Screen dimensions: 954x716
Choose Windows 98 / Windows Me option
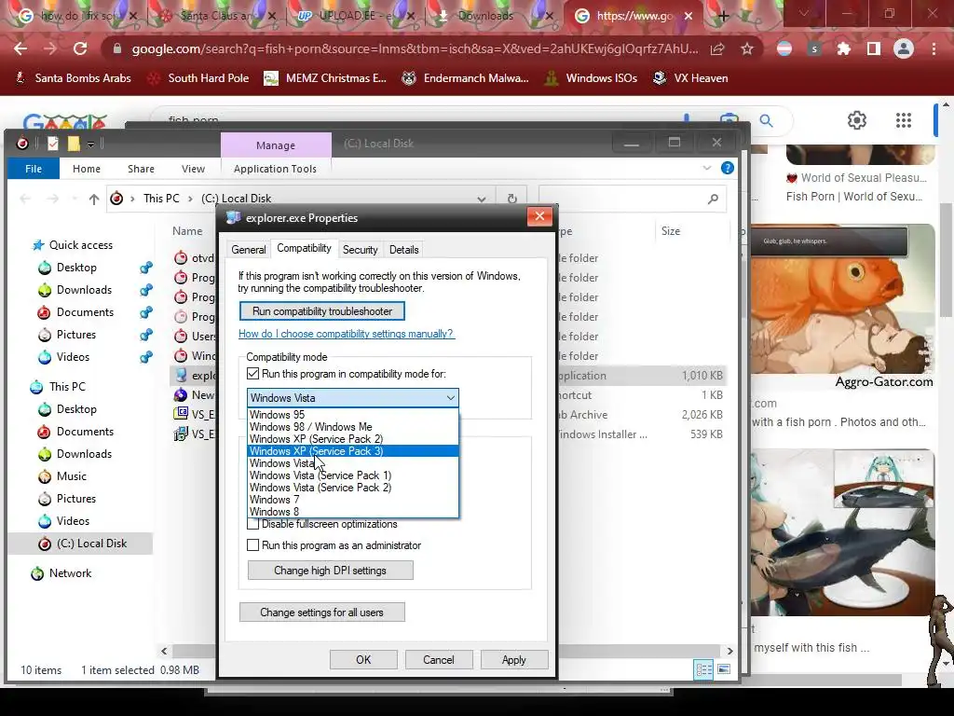tap(353, 427)
